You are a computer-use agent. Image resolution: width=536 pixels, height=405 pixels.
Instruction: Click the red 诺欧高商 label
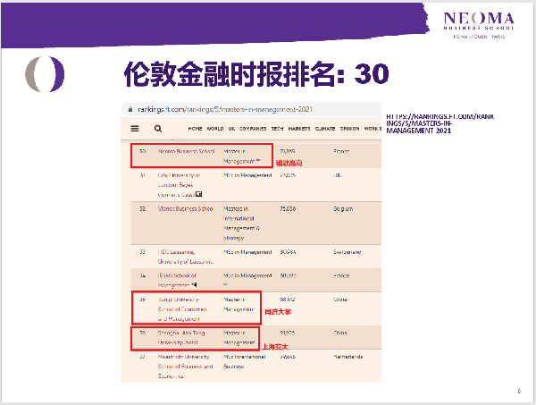coord(289,164)
